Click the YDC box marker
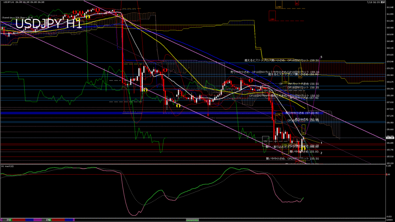This screenshot has width=395, height=222. click(x=265, y=141)
